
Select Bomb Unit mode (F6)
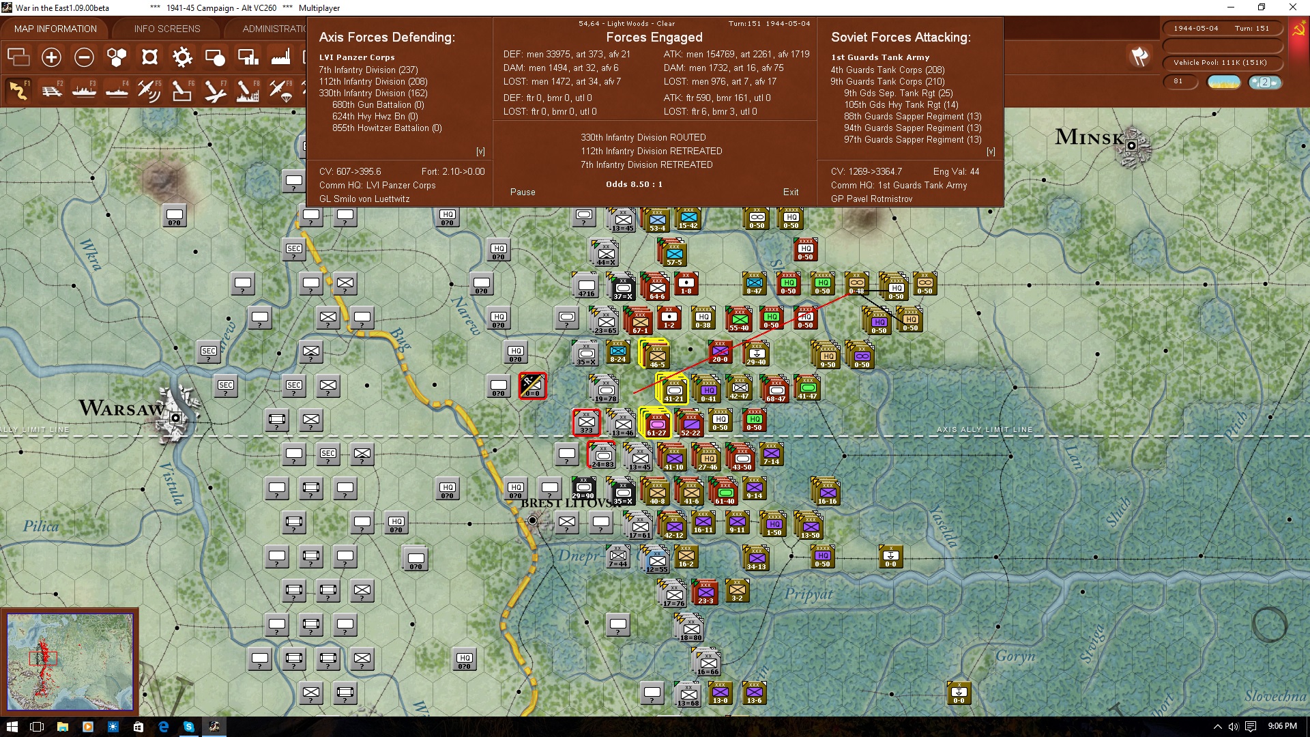click(x=182, y=90)
